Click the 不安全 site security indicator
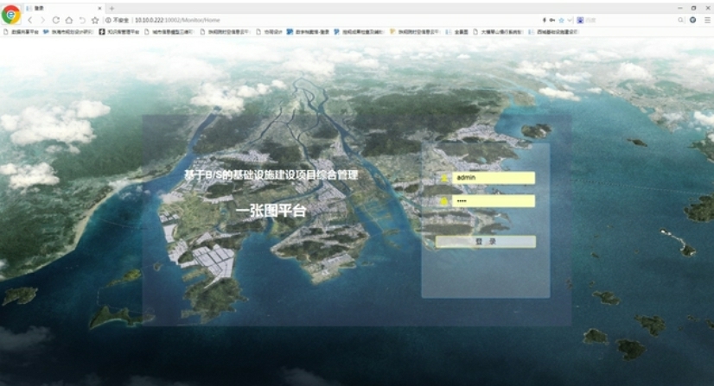This screenshot has width=714, height=386. pyautogui.click(x=118, y=19)
